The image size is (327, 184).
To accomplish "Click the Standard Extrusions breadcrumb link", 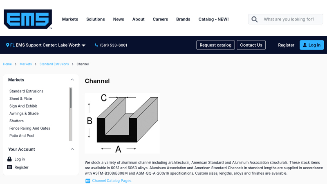I will click(x=54, y=64).
